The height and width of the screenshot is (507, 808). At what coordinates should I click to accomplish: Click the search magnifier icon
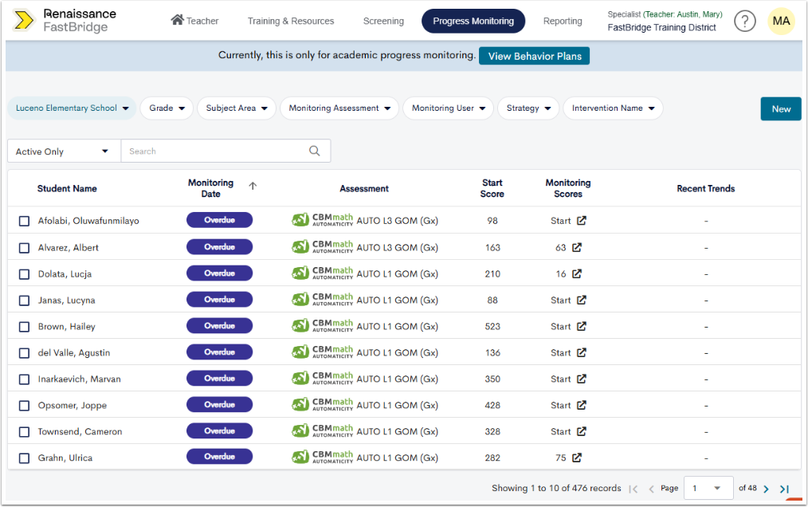314,151
